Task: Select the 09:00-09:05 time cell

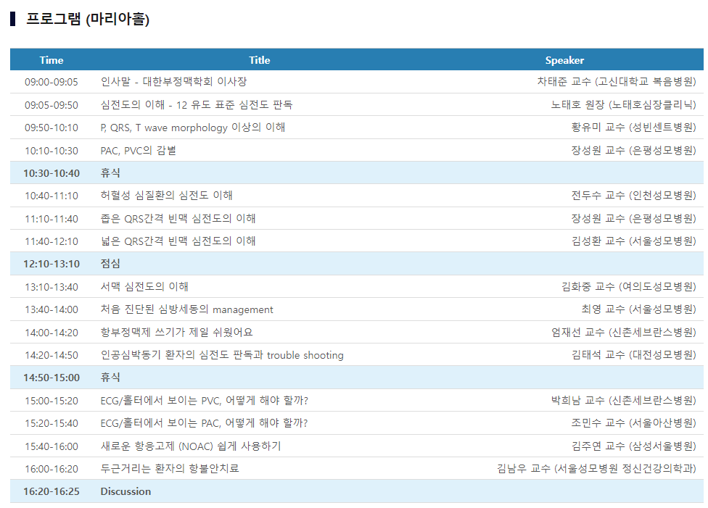Action: click(x=51, y=82)
